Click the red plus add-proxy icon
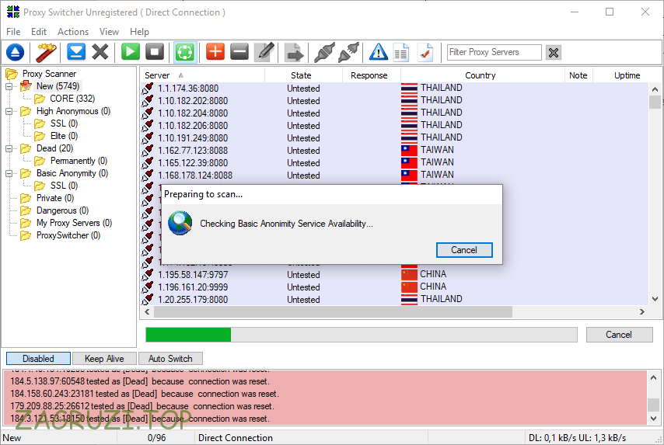This screenshot has width=664, height=445. click(x=215, y=52)
